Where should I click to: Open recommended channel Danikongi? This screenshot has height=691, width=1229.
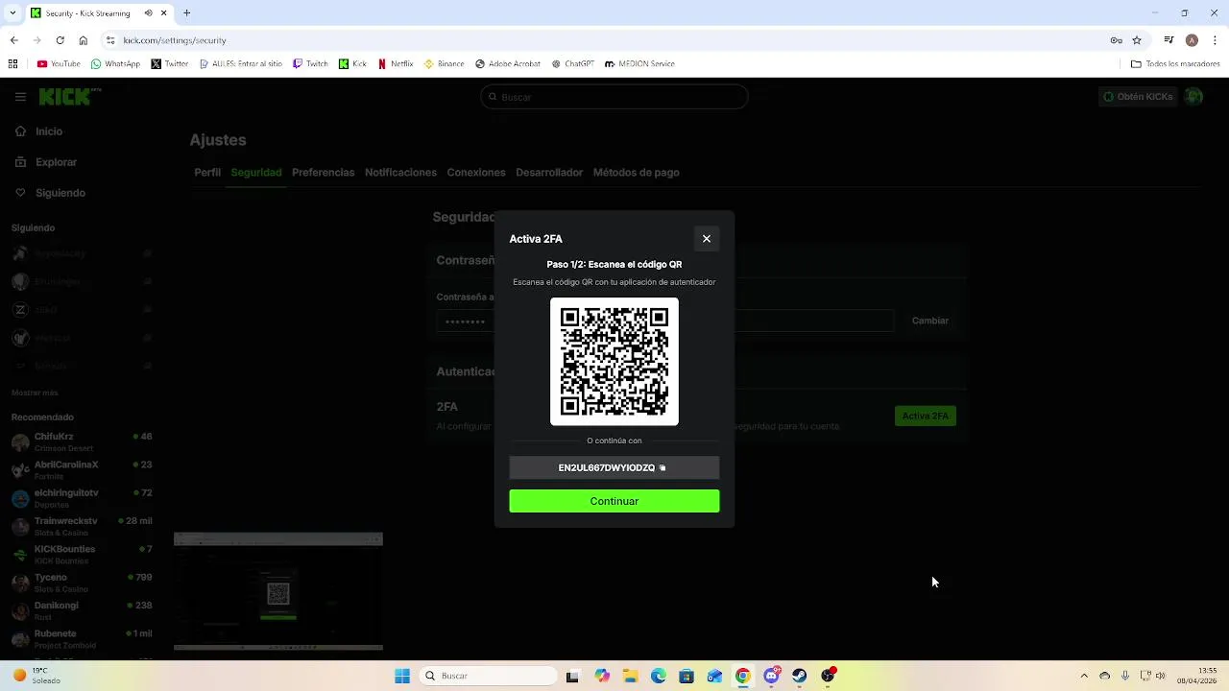click(x=82, y=610)
